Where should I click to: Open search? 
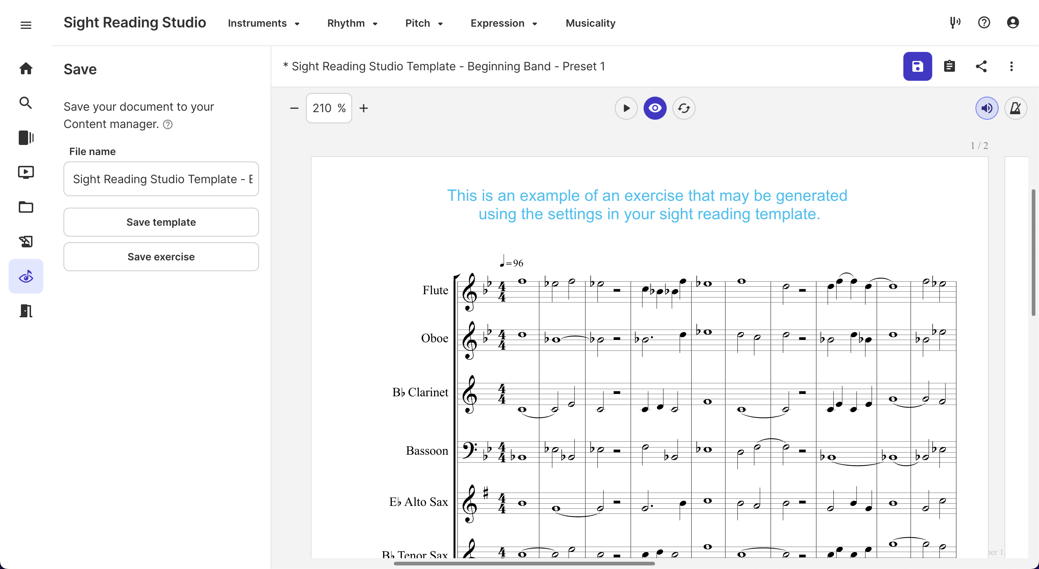(25, 102)
